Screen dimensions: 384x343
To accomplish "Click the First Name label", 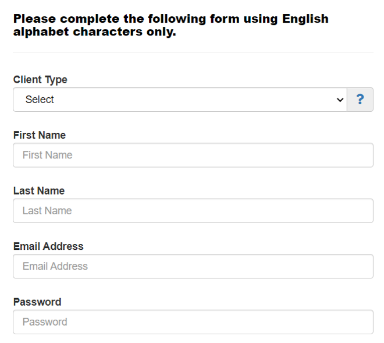I will coord(40,135).
